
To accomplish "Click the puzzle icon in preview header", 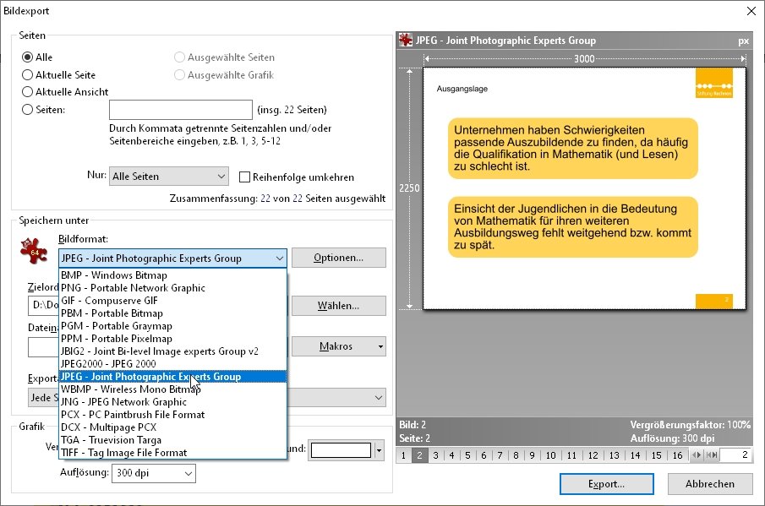I will pos(406,40).
